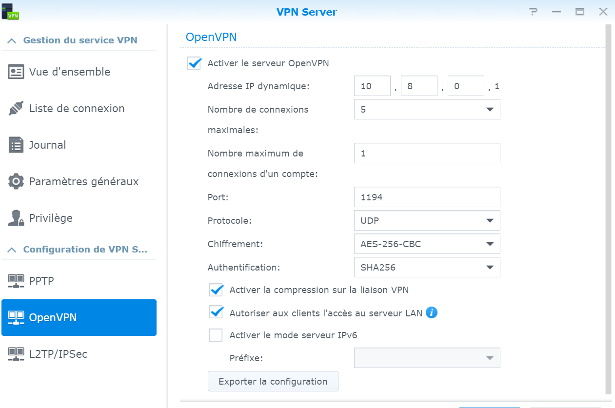Click the PPTP network icon
This screenshot has height=408, width=615.
(x=16, y=281)
